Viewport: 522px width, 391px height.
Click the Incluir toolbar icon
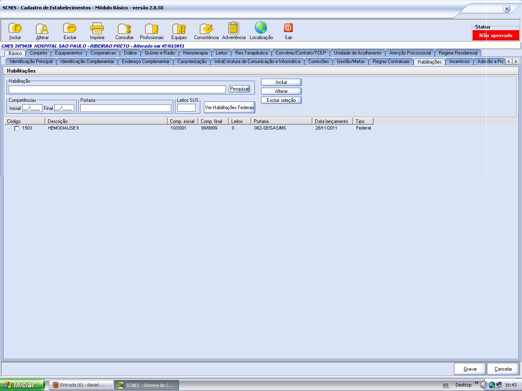pyautogui.click(x=15, y=29)
